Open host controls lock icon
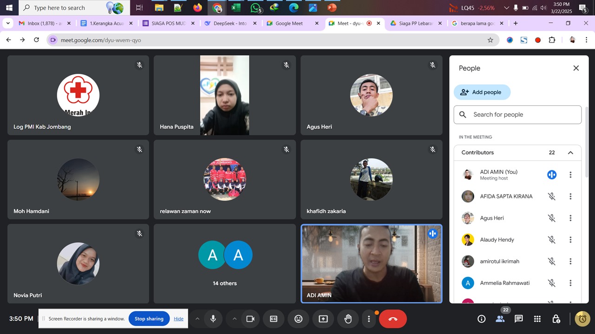This screenshot has height=334, width=595. [556, 319]
